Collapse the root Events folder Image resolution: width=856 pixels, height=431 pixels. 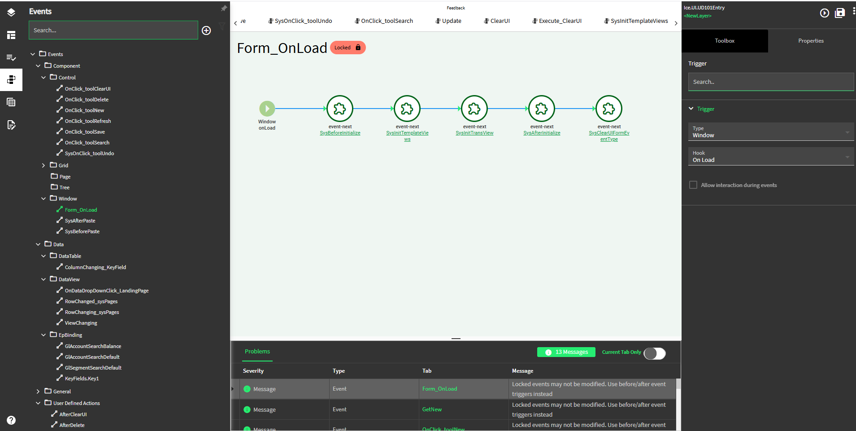click(33, 54)
